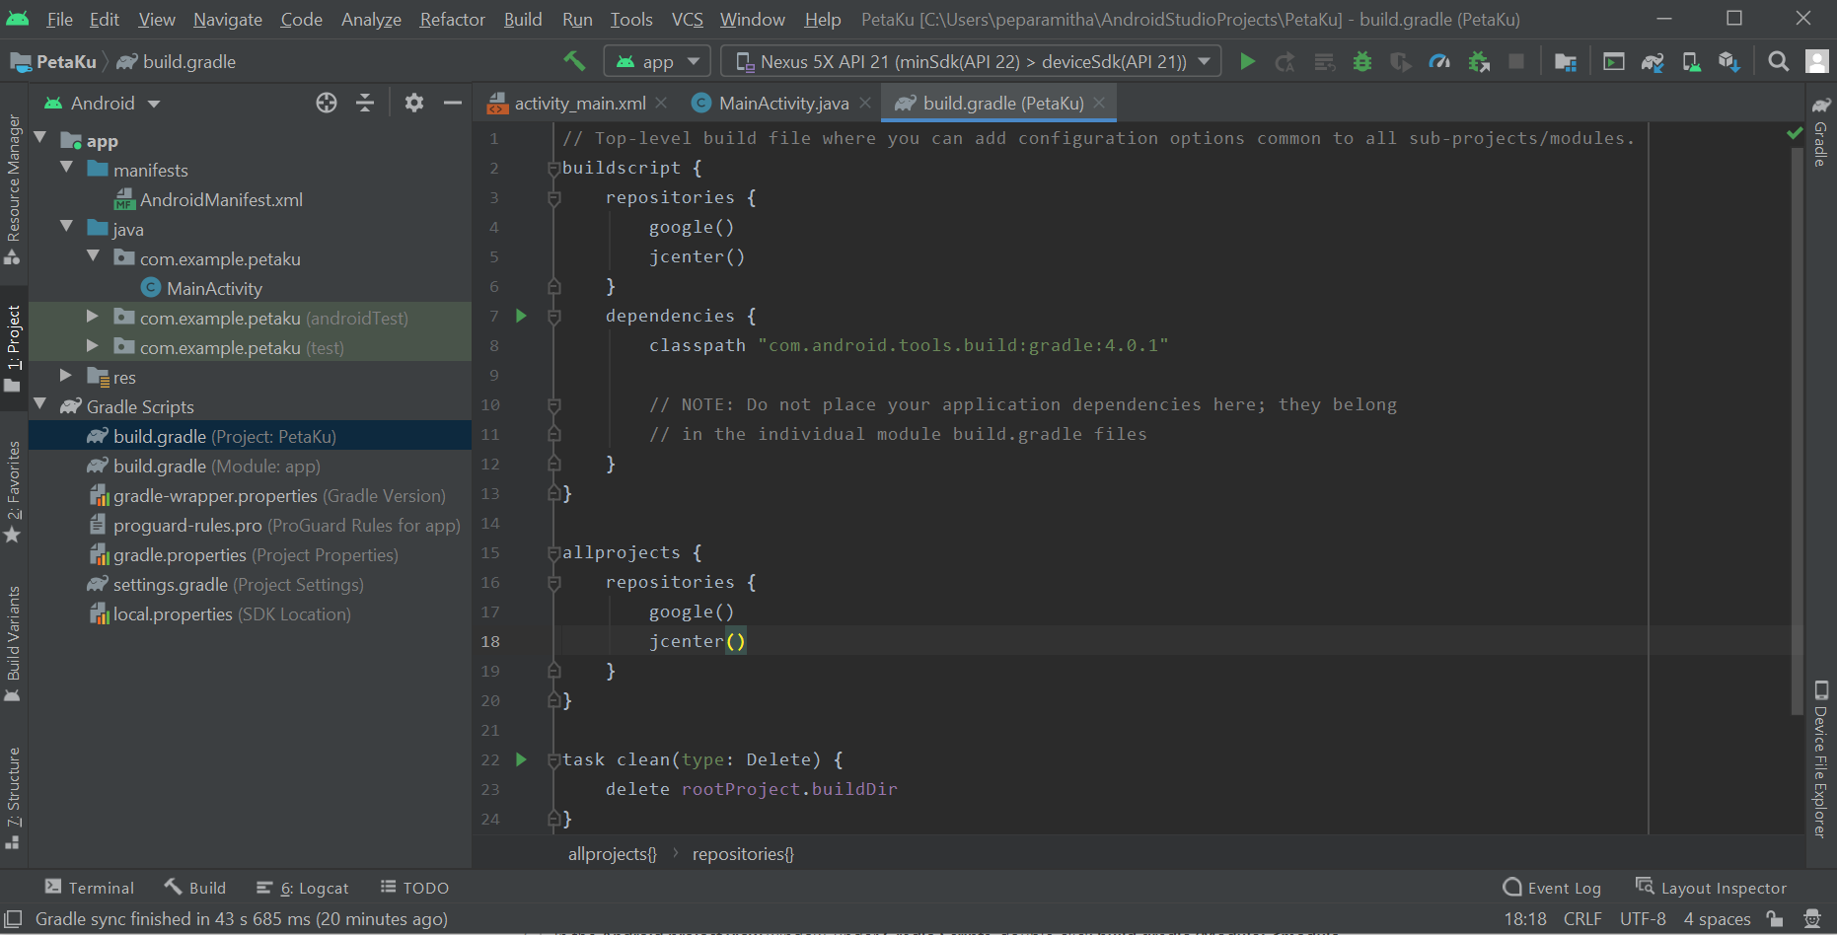Screen dimensions: 1837x935
Task: Click the IDE face icon in status bar
Action: (x=1812, y=918)
